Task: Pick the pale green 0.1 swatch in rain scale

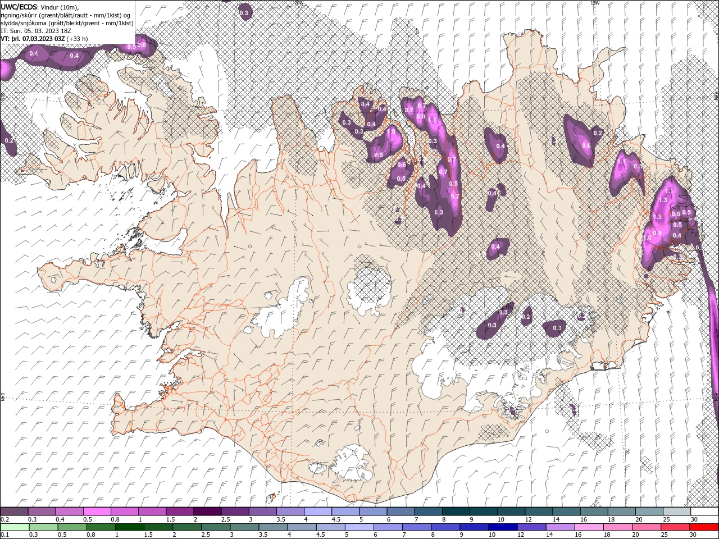Action: pos(14,527)
